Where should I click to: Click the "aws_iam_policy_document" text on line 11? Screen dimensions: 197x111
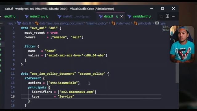point(53,74)
